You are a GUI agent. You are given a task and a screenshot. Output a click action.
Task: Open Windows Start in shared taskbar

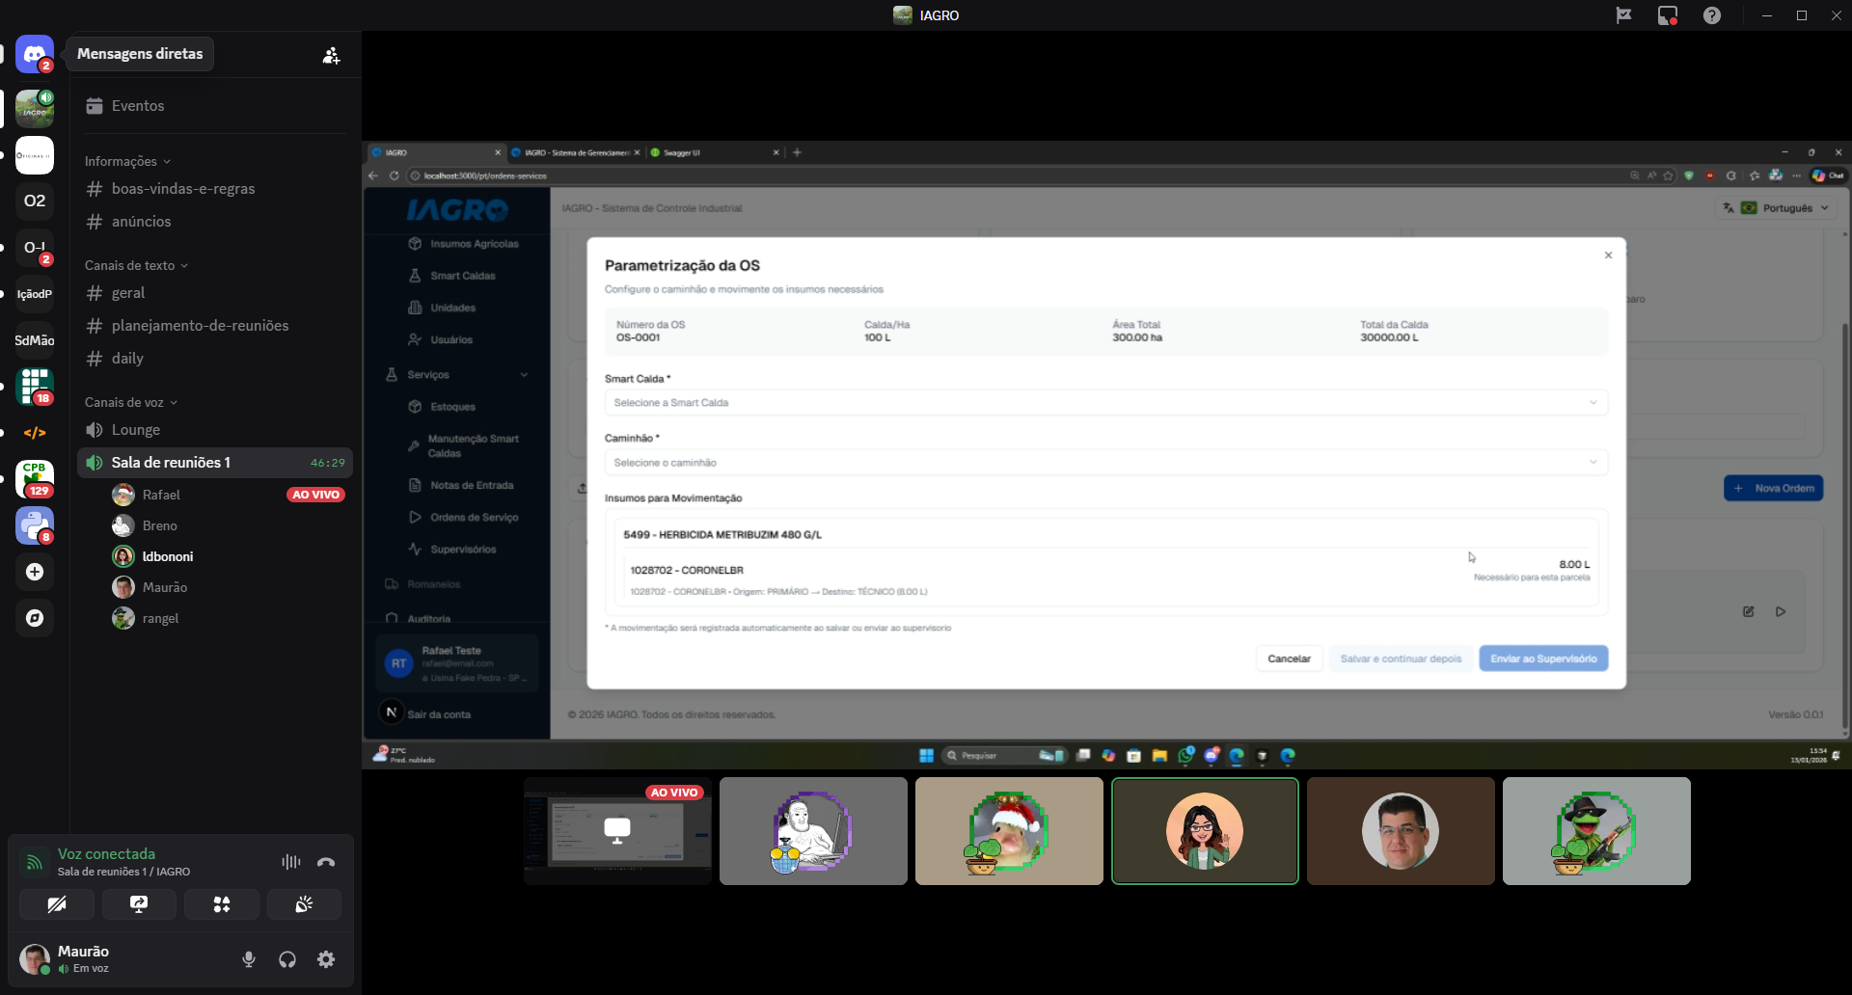pos(927,756)
